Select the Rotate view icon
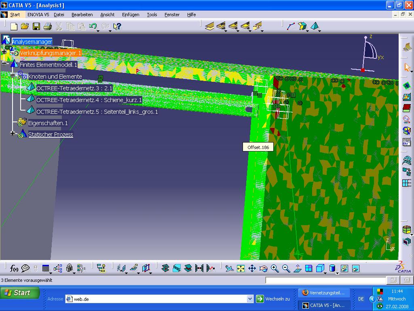The height and width of the screenshot is (311, 414). (x=264, y=268)
